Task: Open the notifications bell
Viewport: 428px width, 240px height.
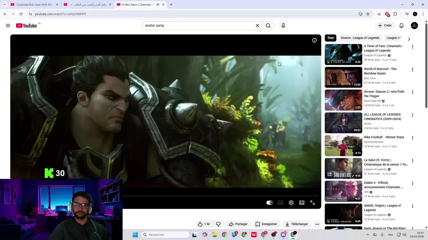Action: tap(402, 26)
